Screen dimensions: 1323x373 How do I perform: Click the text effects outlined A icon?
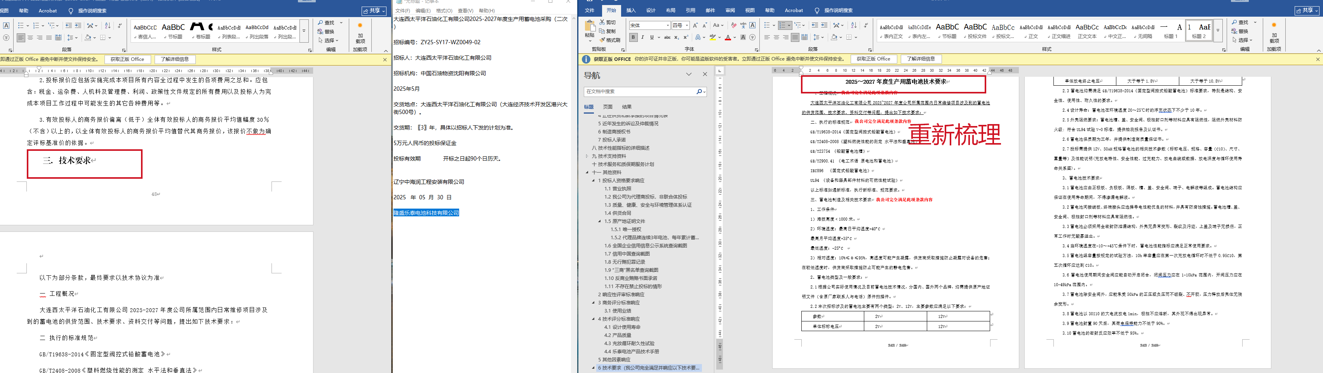[x=698, y=37]
